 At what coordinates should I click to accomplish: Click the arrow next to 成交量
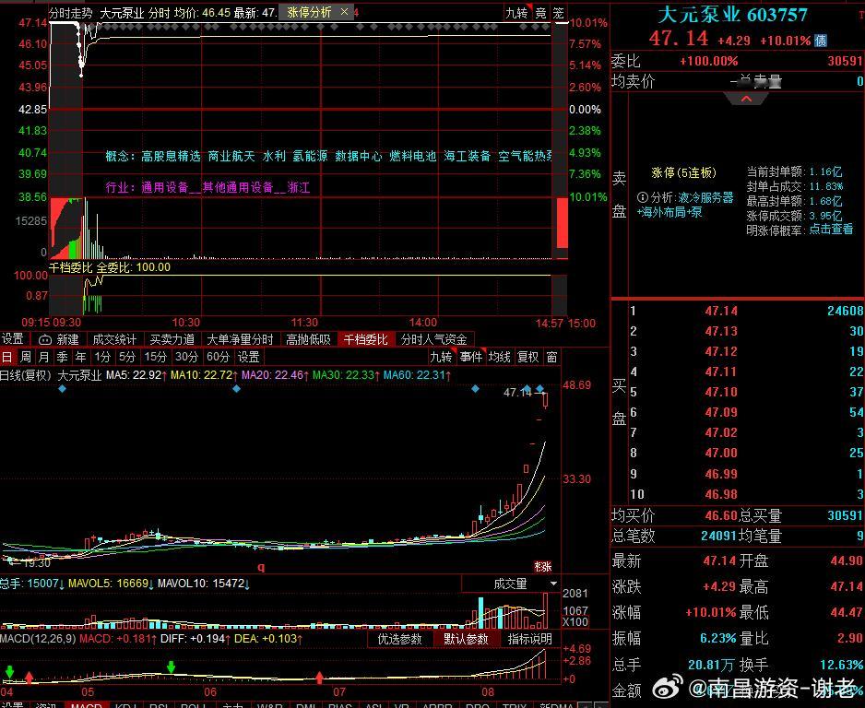tap(553, 584)
